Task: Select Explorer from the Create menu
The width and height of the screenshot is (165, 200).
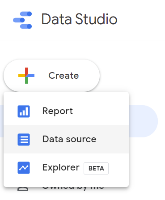Action: coord(66,167)
